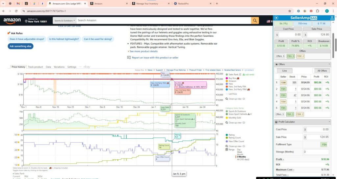
Task: Click the Amazon orange legend color dot
Action: pyautogui.click(x=226, y=81)
